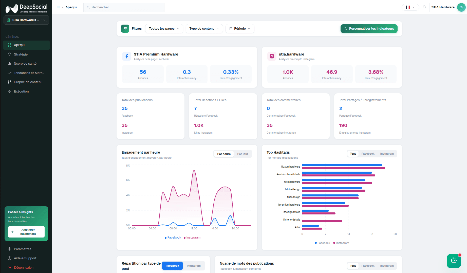Viewport: 467px width, 273px height.
Task: Click the 56 Abonnés Facebook card
Action: tap(143, 74)
